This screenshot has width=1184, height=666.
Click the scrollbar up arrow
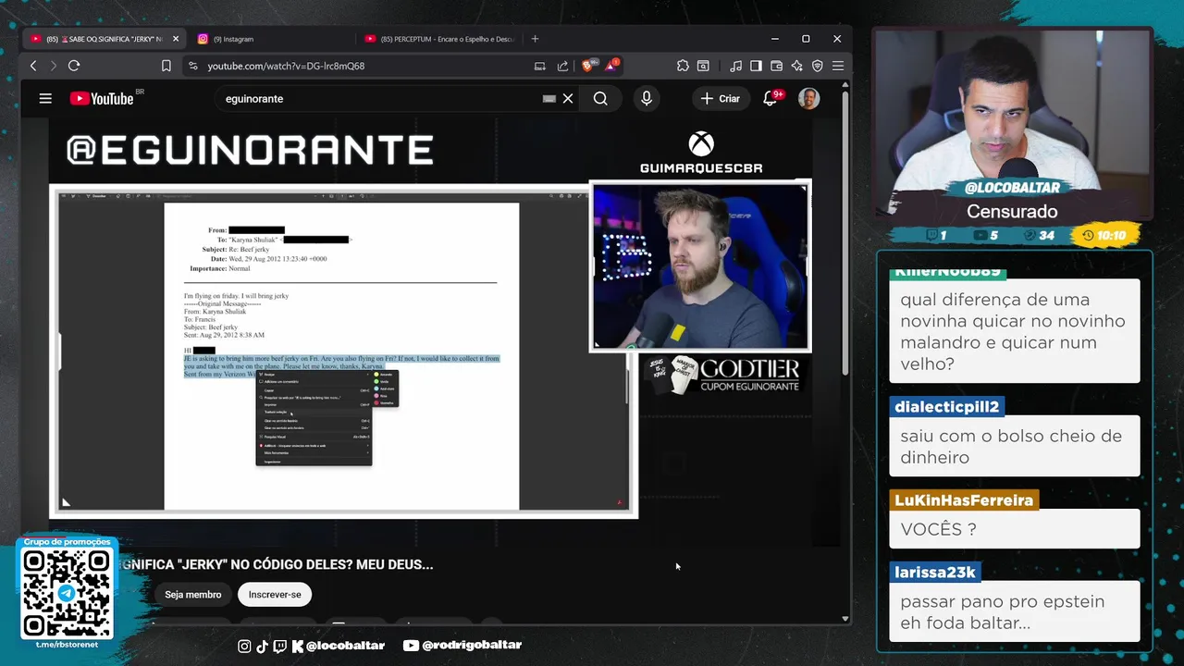coord(845,84)
